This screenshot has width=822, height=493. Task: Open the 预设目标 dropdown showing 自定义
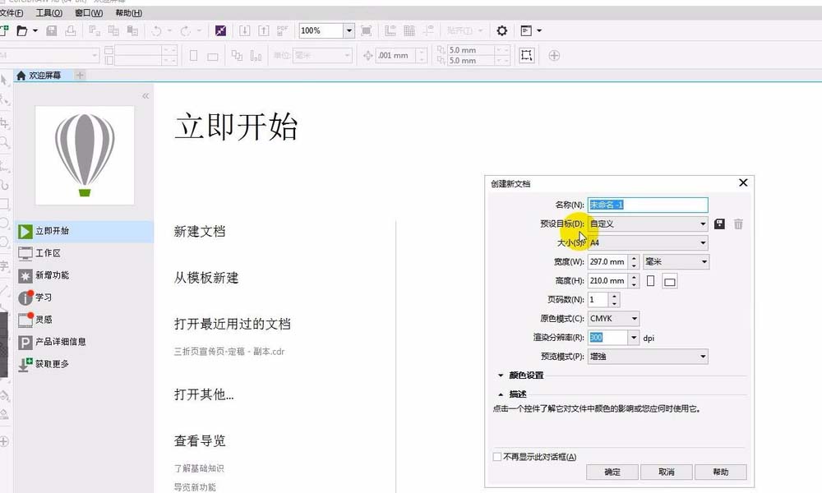point(648,223)
